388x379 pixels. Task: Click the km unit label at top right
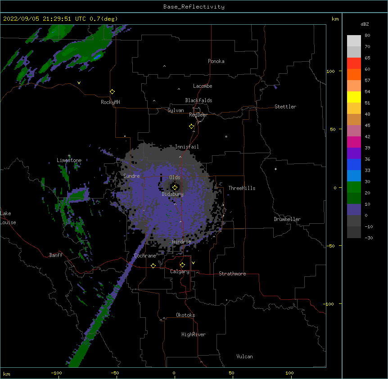pyautogui.click(x=335, y=19)
